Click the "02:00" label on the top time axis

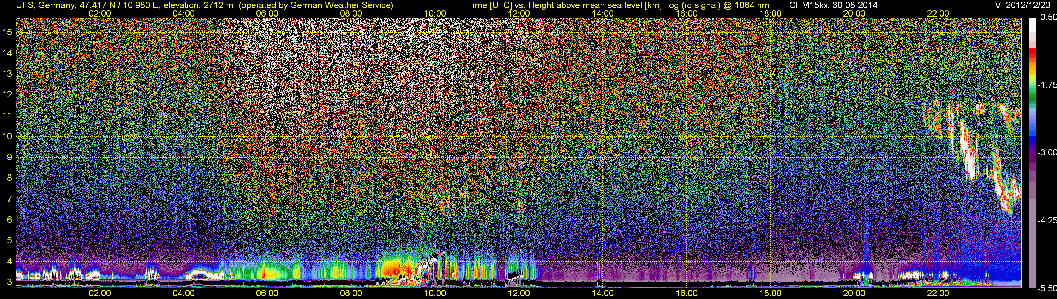[x=100, y=13]
